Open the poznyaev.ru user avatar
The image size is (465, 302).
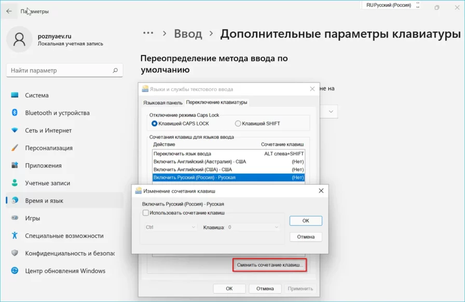19,39
